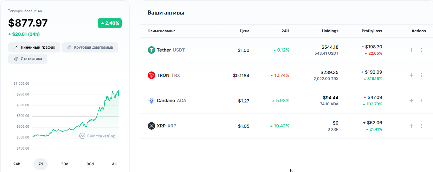433x172 pixels.
Task: Switch to Линейный график view
Action: click(x=34, y=47)
